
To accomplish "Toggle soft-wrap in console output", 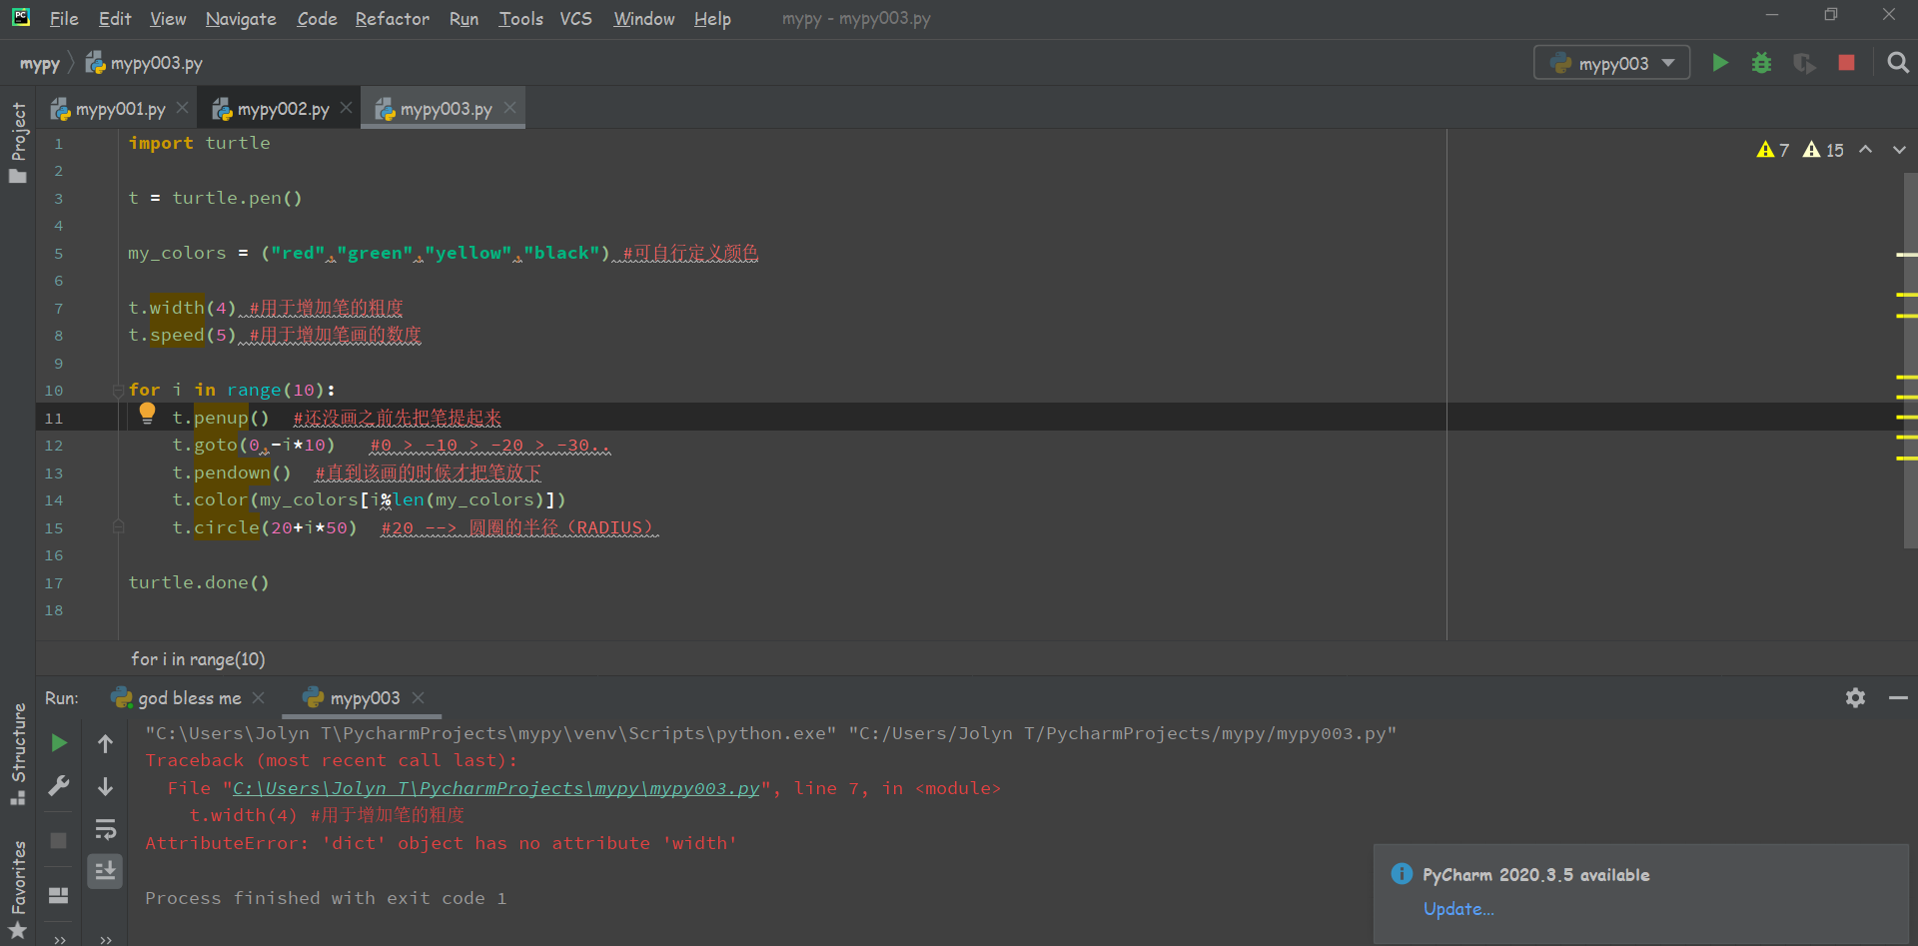I will coord(105,829).
